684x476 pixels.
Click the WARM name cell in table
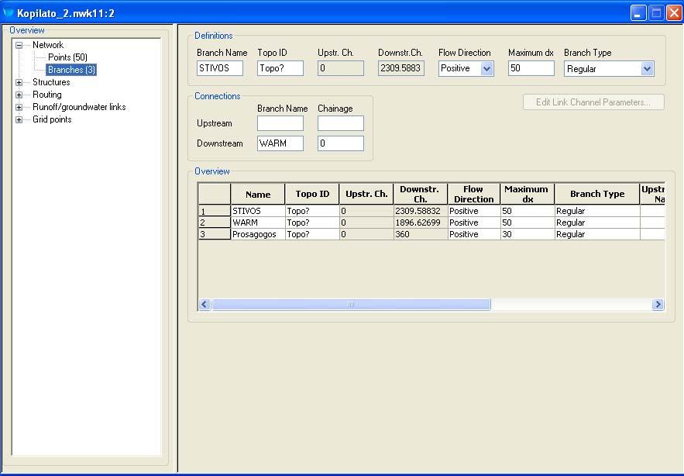click(x=258, y=222)
